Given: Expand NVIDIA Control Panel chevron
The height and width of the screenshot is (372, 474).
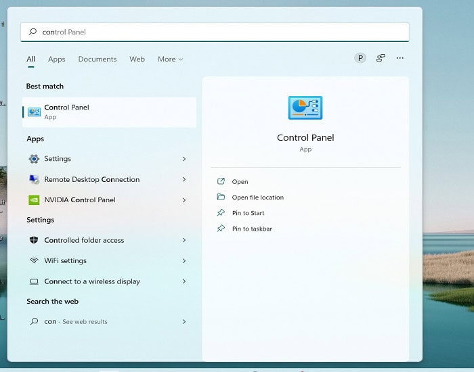Looking at the screenshot, I should coord(184,200).
